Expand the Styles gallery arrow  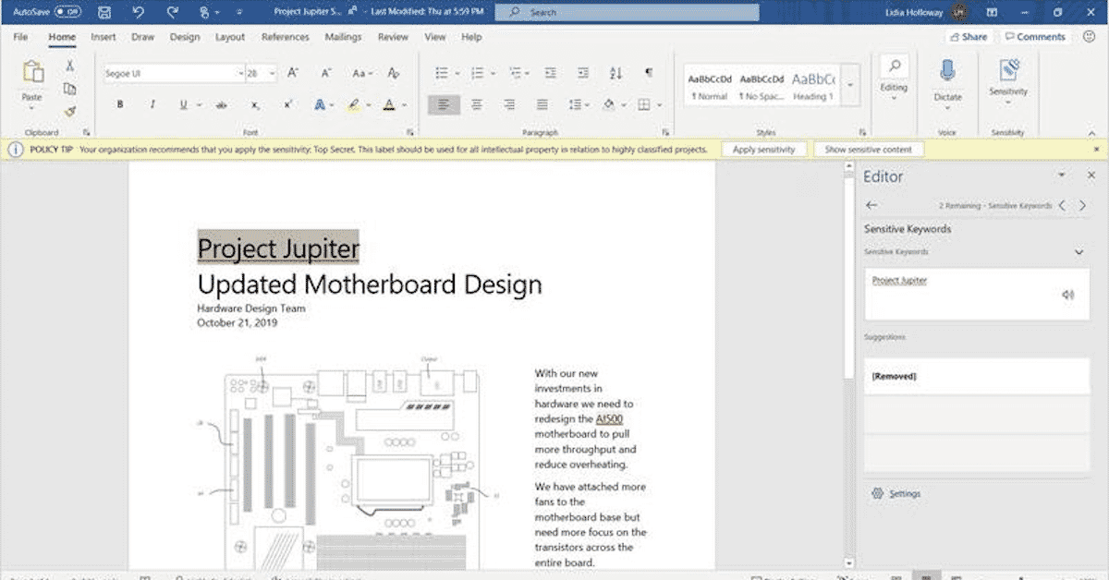click(x=850, y=86)
